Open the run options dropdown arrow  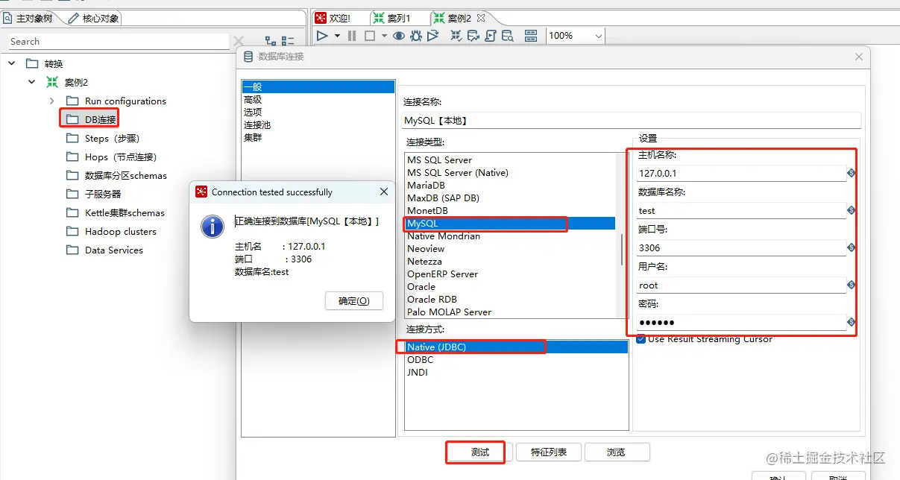(337, 36)
